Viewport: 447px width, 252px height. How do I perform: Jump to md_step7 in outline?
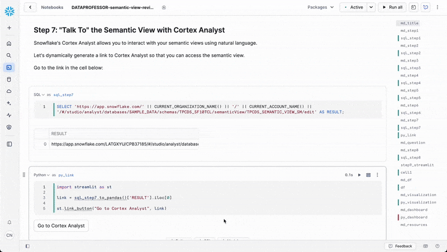410,120
